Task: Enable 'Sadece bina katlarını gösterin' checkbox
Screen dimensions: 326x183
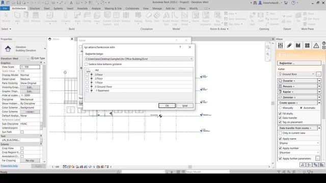Action: [86, 64]
